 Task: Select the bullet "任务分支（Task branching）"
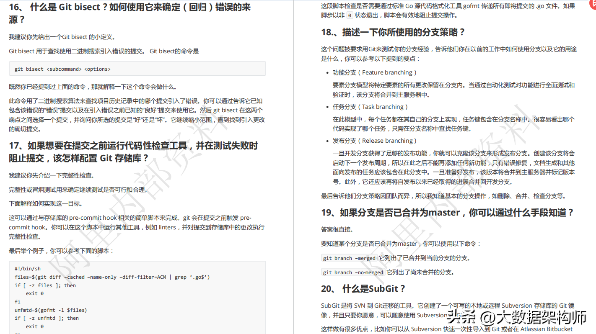371,107
